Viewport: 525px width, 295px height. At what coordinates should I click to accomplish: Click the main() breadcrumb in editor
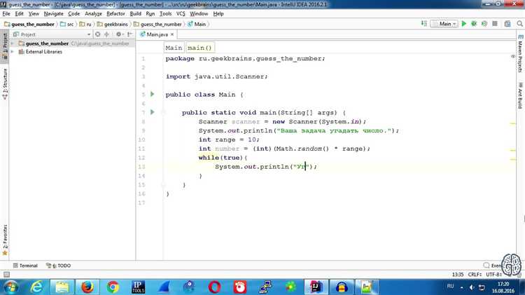point(199,48)
